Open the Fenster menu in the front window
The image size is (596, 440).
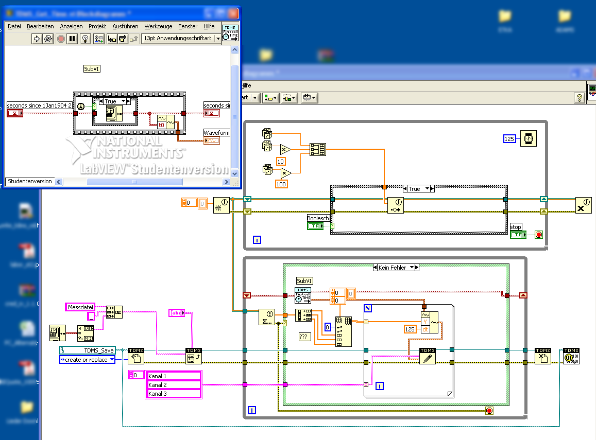pyautogui.click(x=188, y=26)
